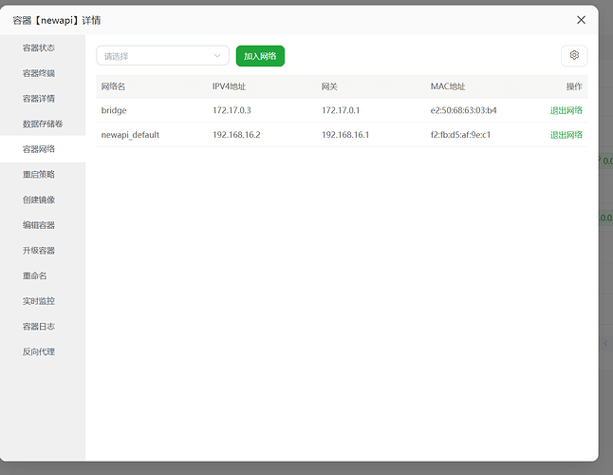Screen dimensions: 613x475
Task: Click the MAC地址 column header
Action: (x=448, y=86)
